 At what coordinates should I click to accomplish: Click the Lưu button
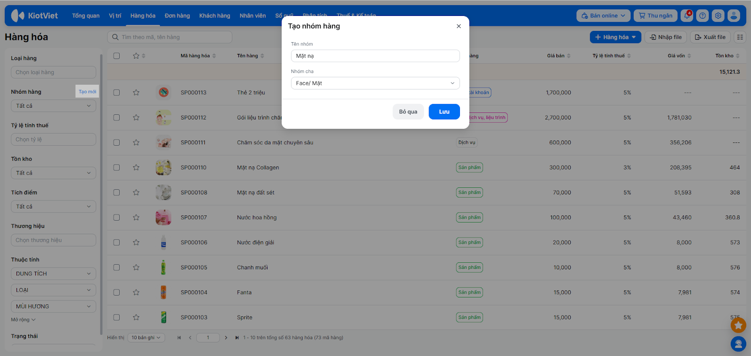click(444, 112)
